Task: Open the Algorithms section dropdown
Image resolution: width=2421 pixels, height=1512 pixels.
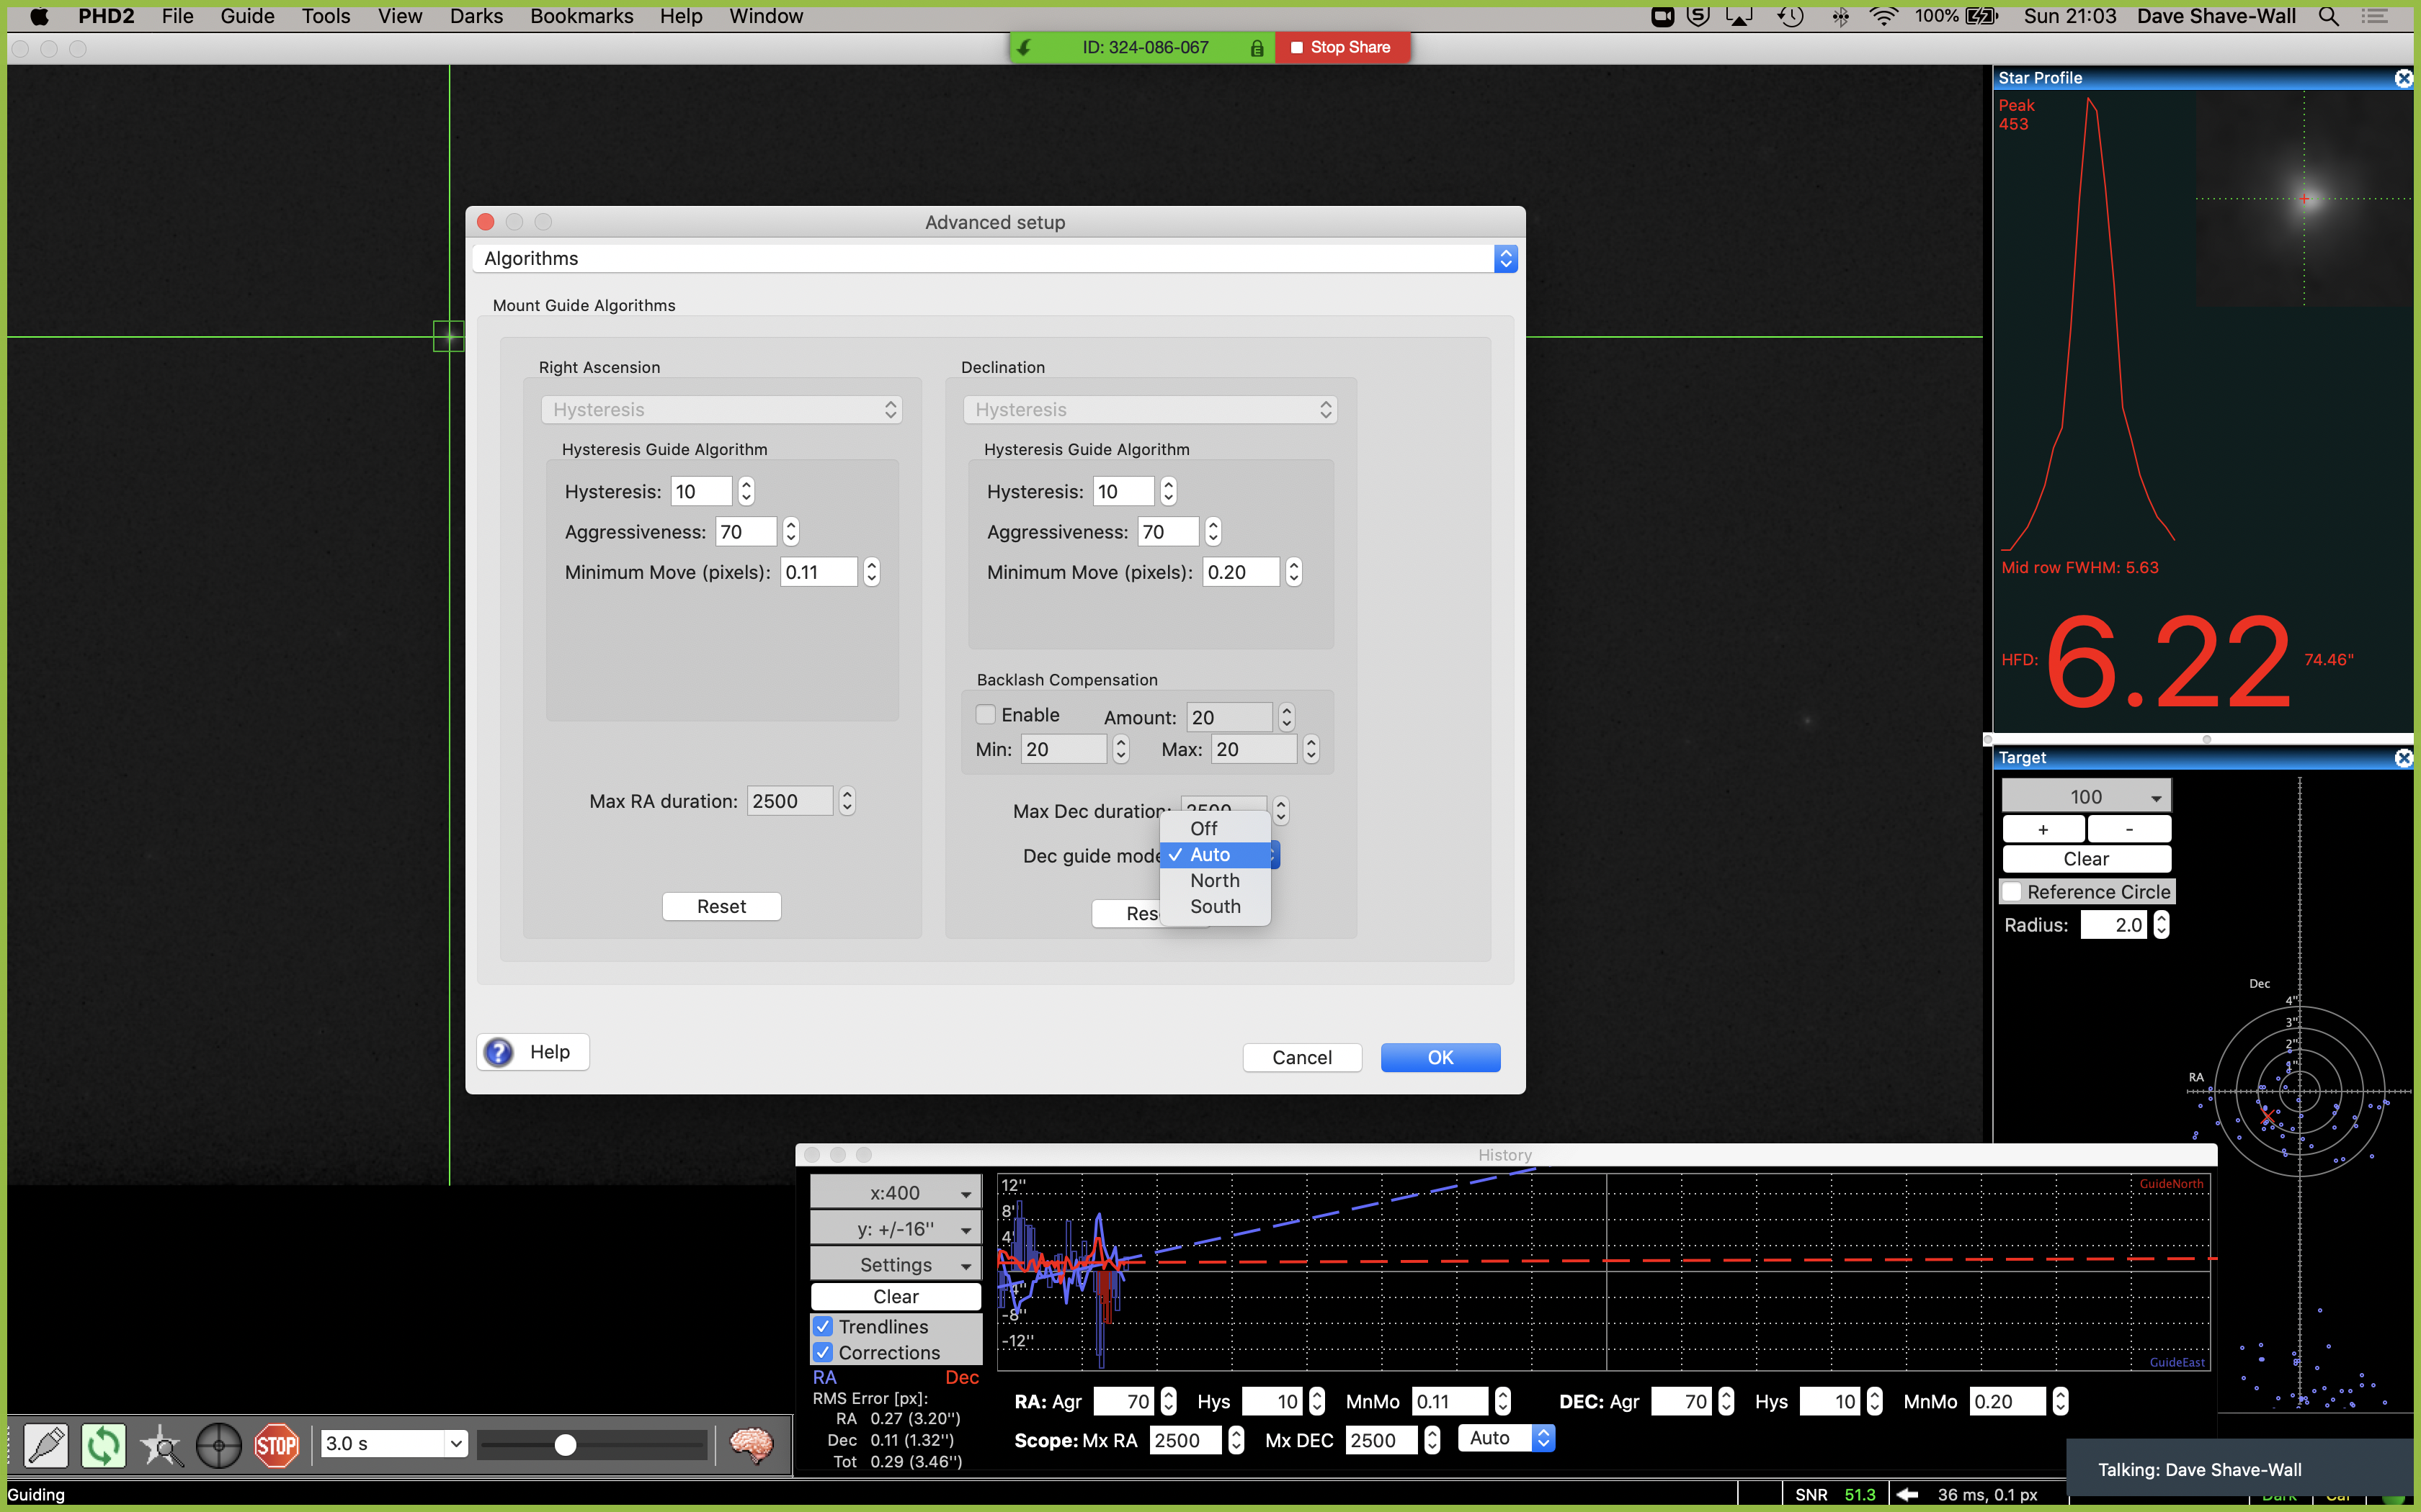Action: click(995, 258)
